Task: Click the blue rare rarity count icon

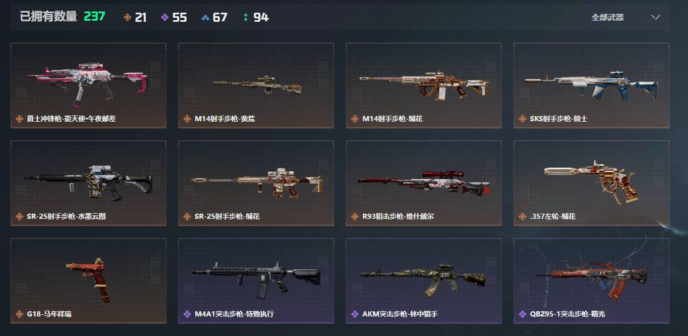Action: click(205, 18)
